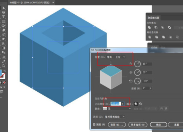This screenshot has width=183, height=132.
Task: Close the document tab
Action: 53,2
